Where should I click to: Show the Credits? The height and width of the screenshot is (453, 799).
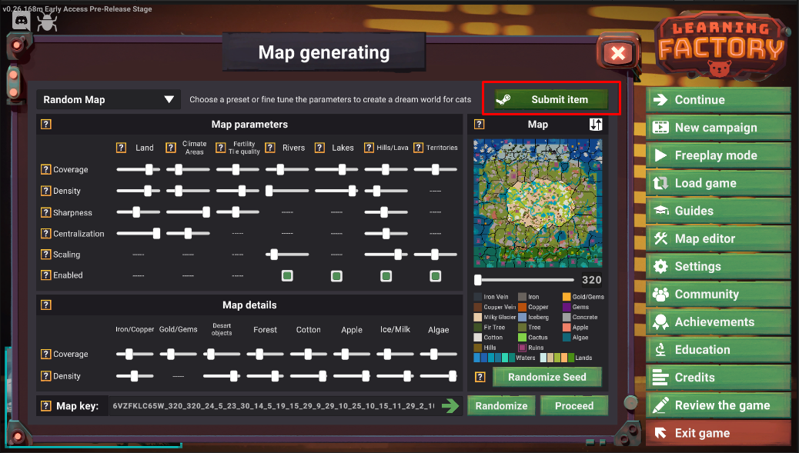point(718,378)
